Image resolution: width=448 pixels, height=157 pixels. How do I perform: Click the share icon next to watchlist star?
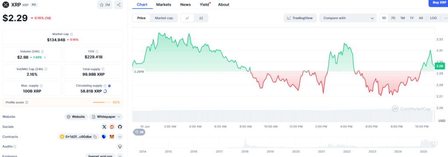tap(119, 4)
